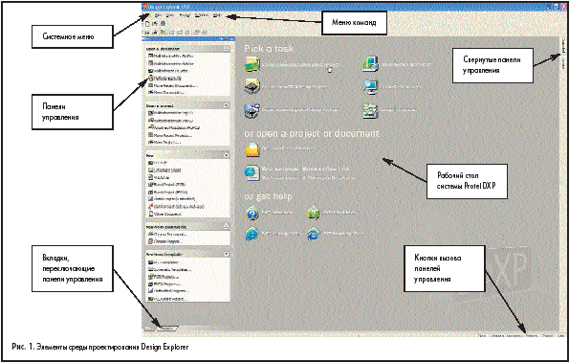
Task: Toggle the New section chevron
Action: (226, 155)
